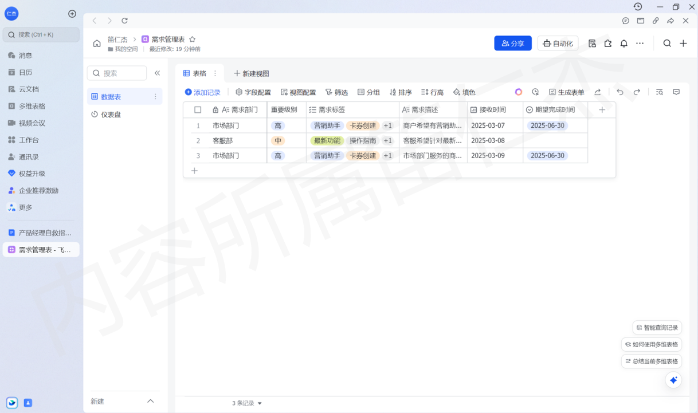Image resolution: width=698 pixels, height=413 pixels.
Task: Select 数据表 in the side panel
Action: 124,97
